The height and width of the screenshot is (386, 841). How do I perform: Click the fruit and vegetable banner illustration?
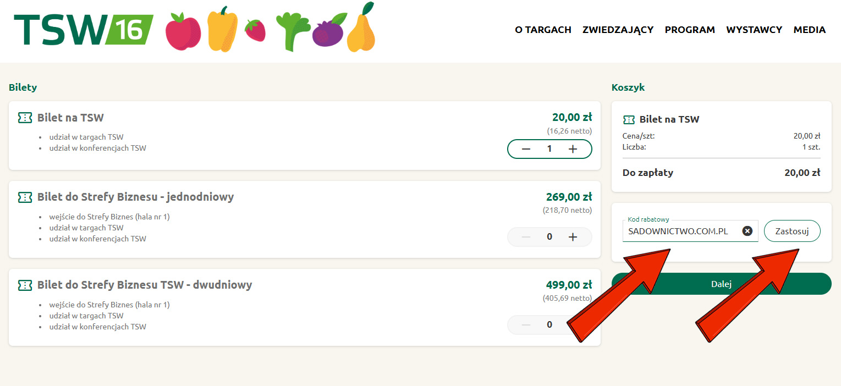[x=271, y=27]
